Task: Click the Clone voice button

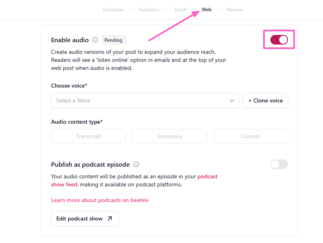Action: point(265,100)
